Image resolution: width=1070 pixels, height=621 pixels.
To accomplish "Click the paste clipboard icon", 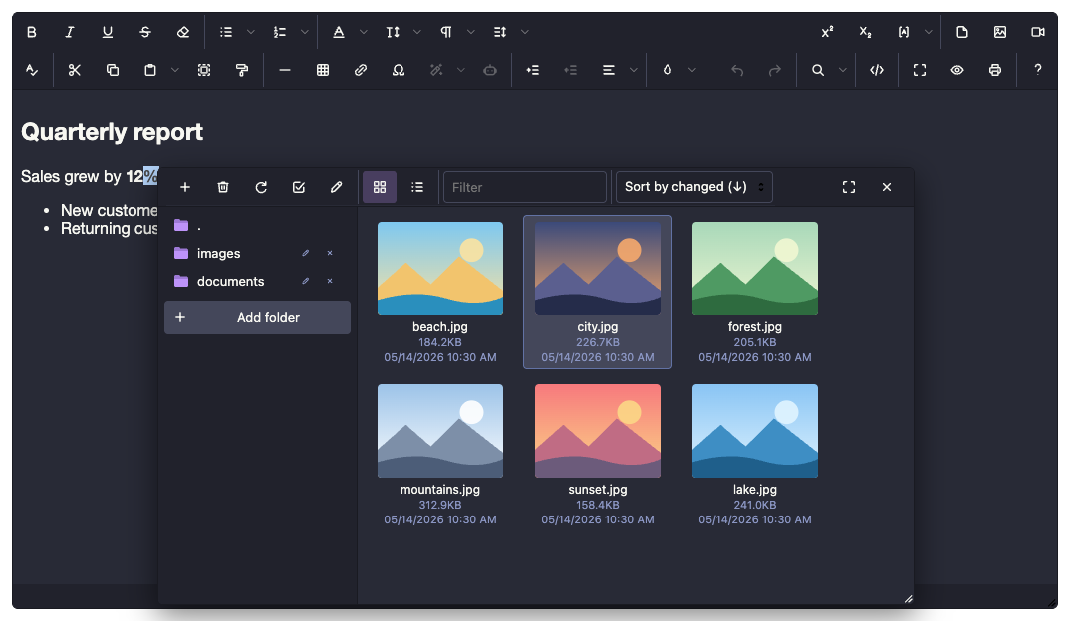I will click(150, 70).
